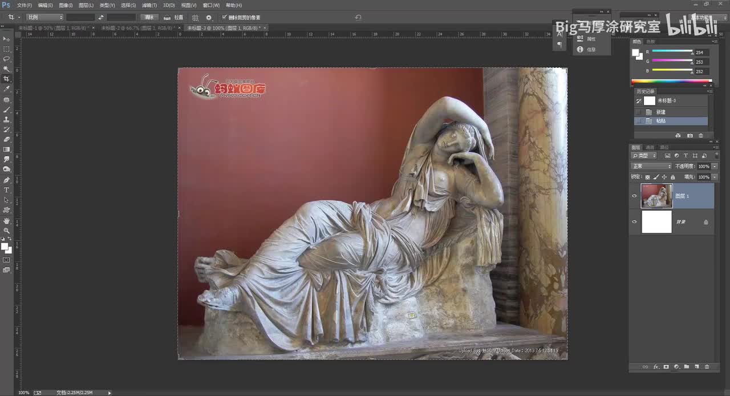Delete current state in History panel

[x=701, y=135]
